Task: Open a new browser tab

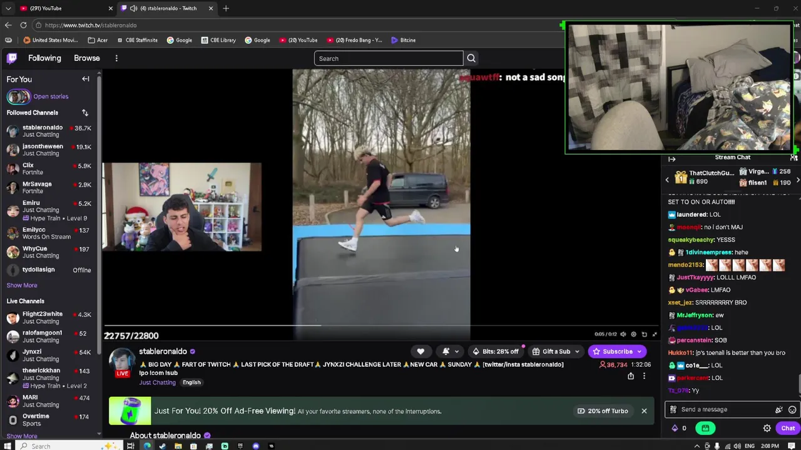Action: click(x=226, y=8)
